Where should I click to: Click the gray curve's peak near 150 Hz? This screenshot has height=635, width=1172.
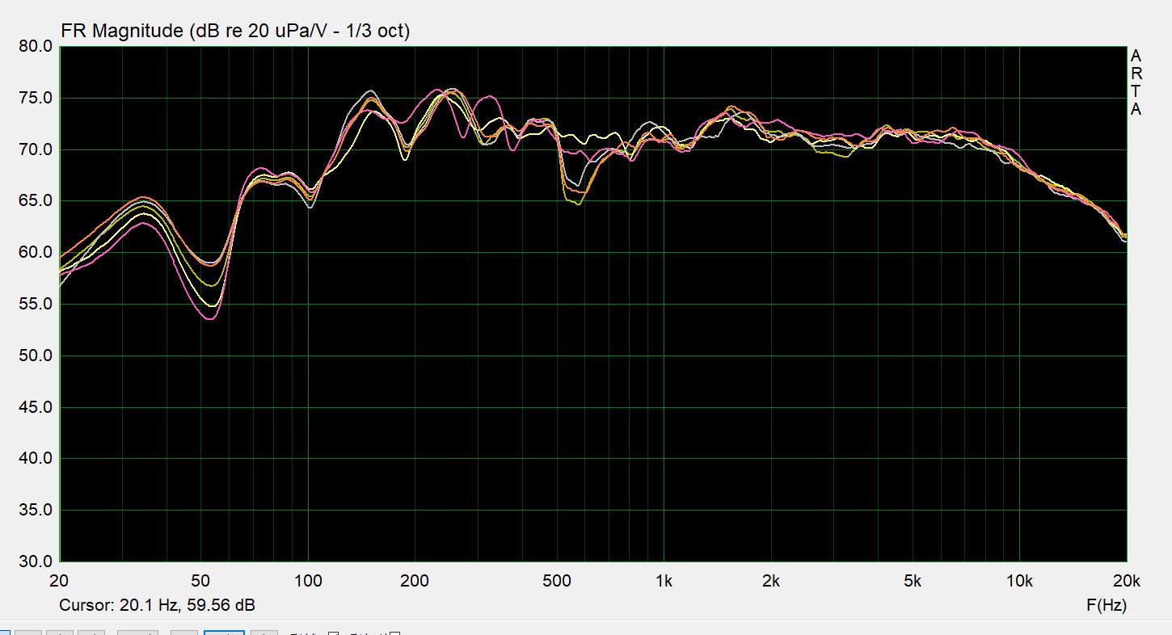click(x=370, y=90)
